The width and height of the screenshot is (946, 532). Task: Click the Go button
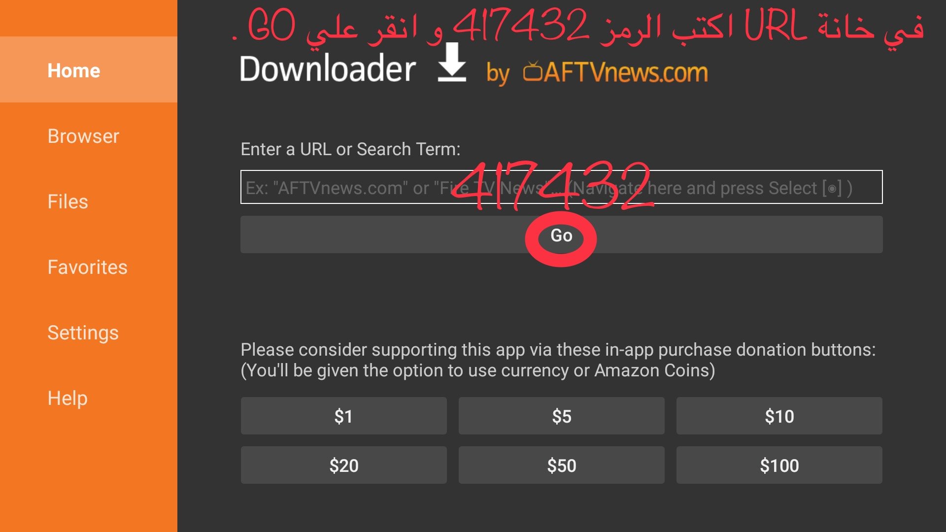[561, 235]
